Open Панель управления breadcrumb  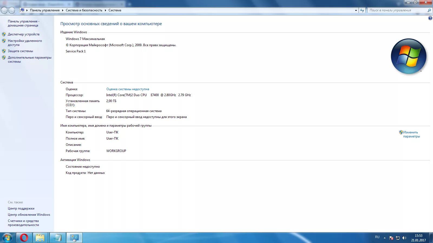coord(45,10)
